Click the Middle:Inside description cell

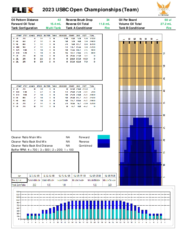pos(78,180)
